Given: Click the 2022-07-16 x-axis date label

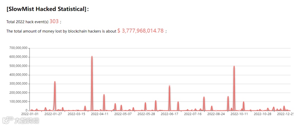Looking at the screenshot, I should [x=193, y=114].
